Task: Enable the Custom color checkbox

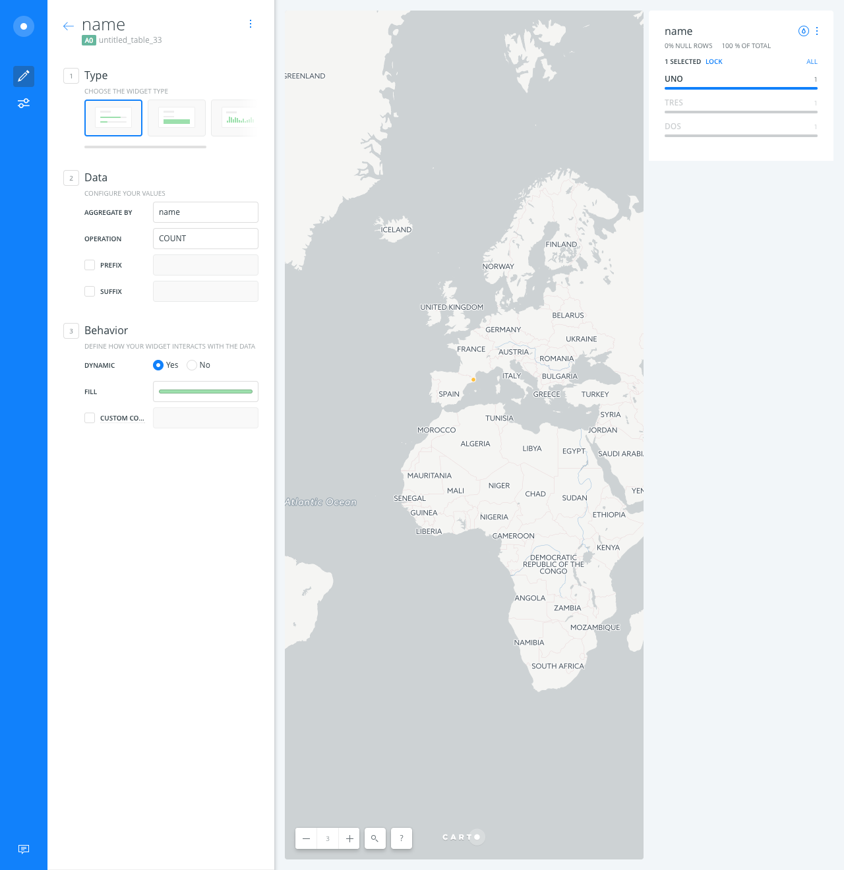Action: [90, 418]
